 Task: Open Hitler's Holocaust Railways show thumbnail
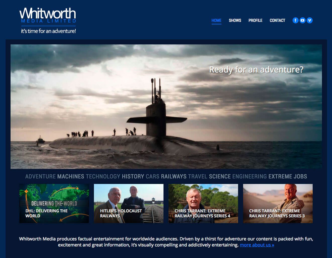click(x=129, y=204)
